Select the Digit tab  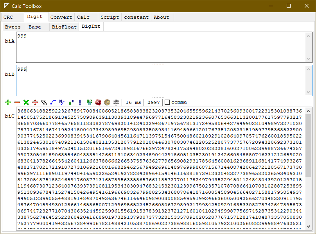(x=36, y=17)
